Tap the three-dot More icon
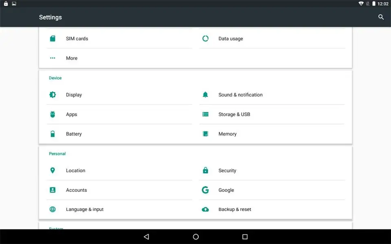Screen dimensions: 391x244 53,58
